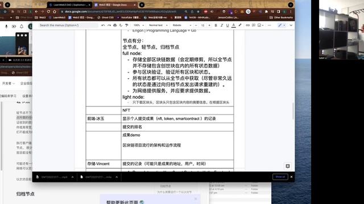Insert link using chain icon
This screenshot has height=204, width=364.
(248, 25)
